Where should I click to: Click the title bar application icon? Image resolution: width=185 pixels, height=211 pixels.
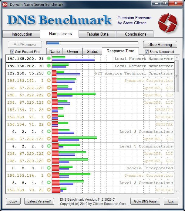(x=5, y=5)
